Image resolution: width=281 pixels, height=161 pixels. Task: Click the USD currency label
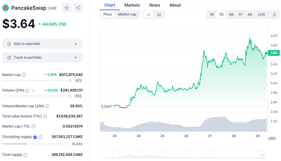pos(272,139)
